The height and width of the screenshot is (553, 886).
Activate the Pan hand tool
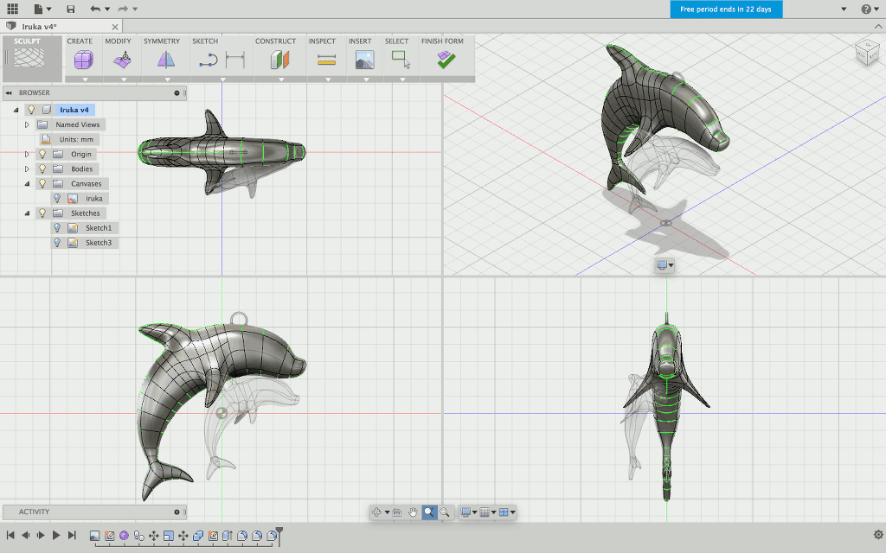coord(413,512)
